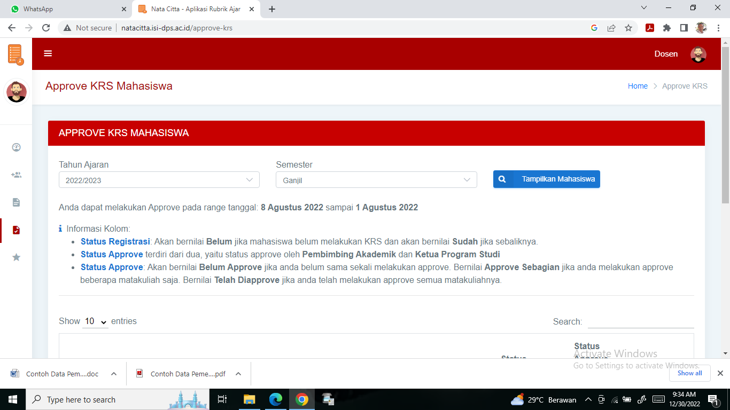Open the star sidebar icon
The image size is (730, 410).
(x=16, y=257)
